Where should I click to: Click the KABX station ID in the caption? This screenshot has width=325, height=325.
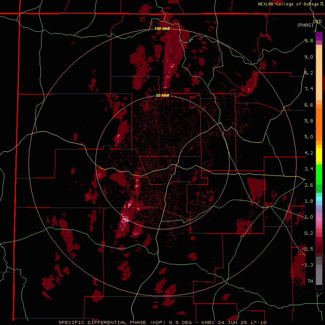[x=209, y=322]
